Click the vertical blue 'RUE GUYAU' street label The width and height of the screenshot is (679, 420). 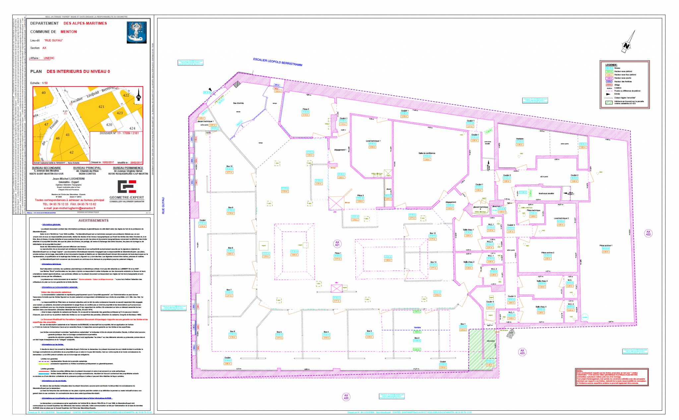click(163, 205)
